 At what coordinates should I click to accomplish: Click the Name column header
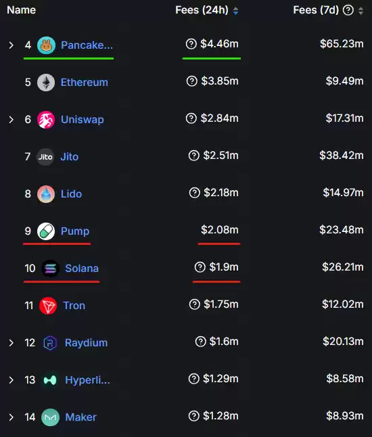click(x=22, y=10)
